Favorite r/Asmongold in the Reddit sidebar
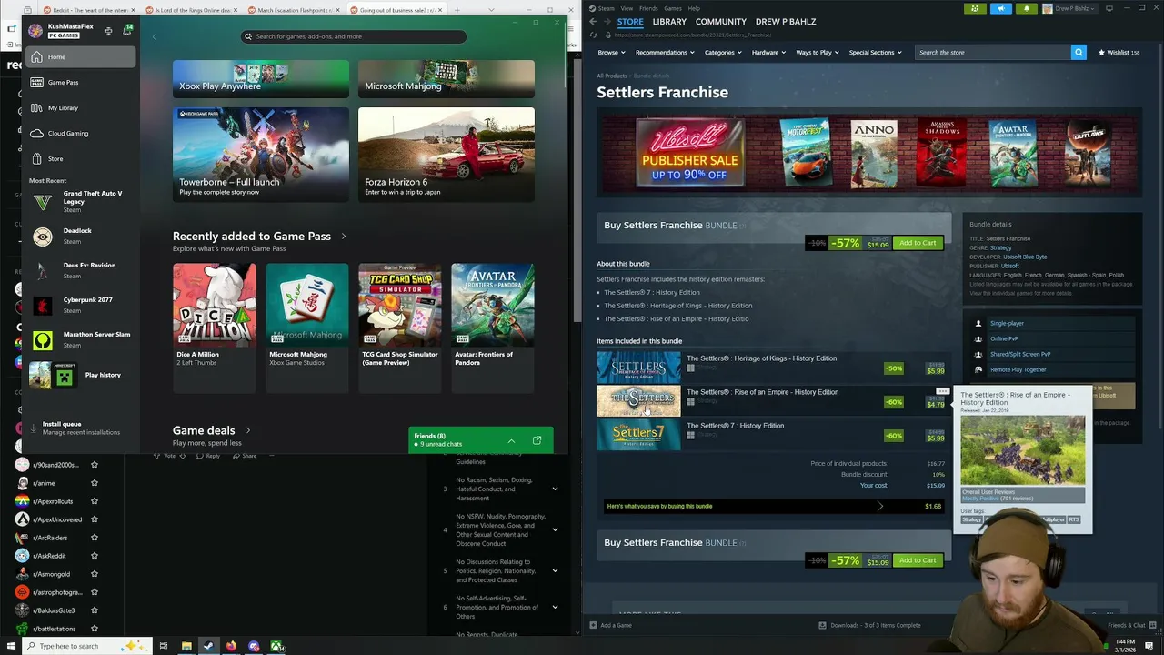The width and height of the screenshot is (1164, 655). tap(94, 574)
